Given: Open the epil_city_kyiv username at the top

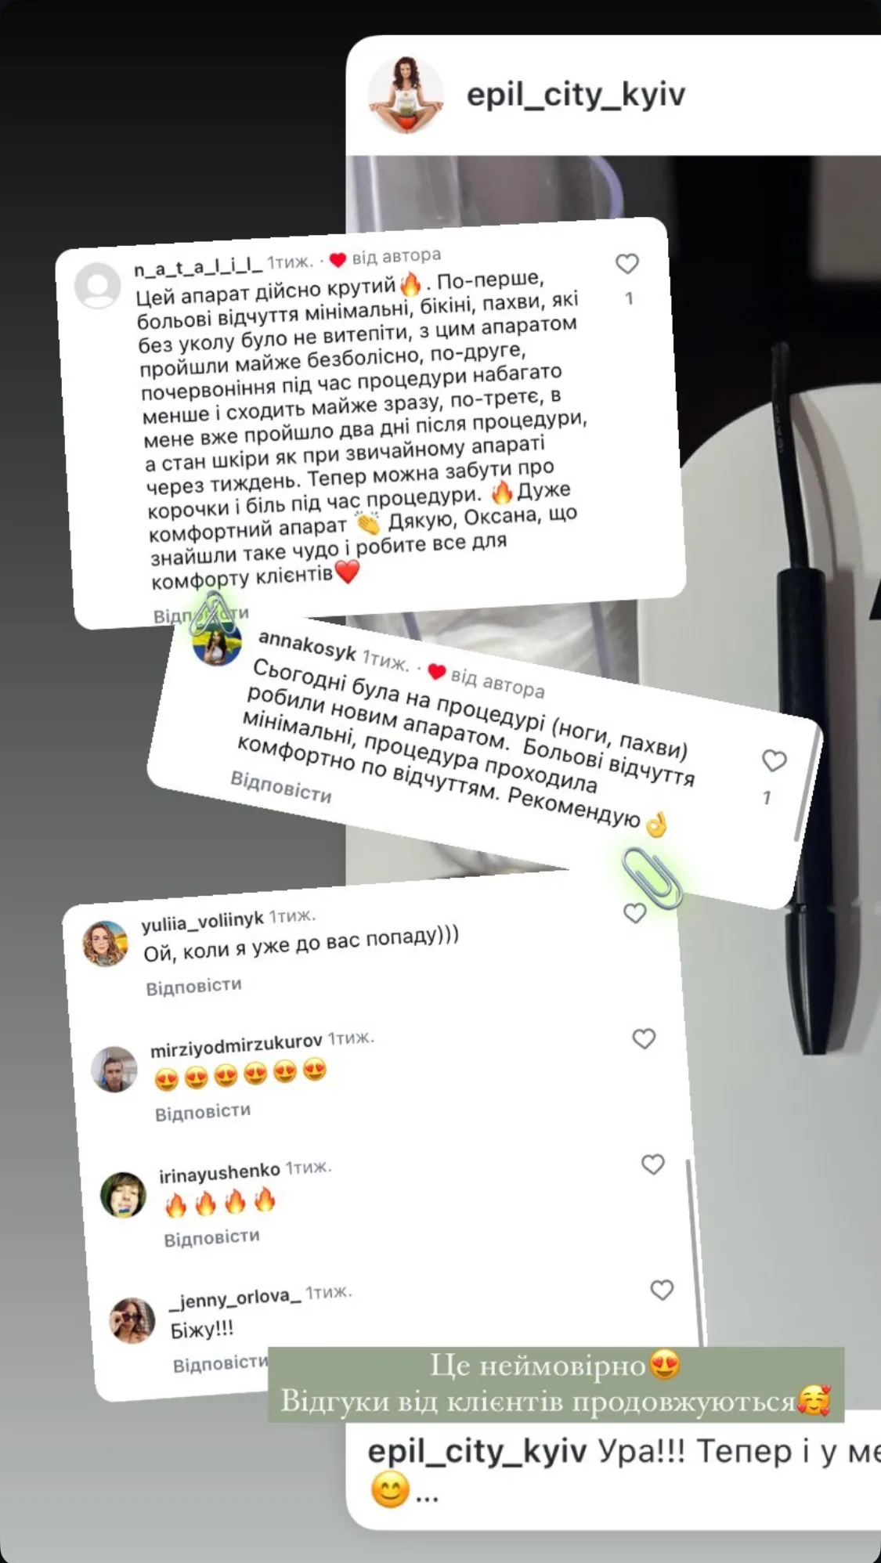Looking at the screenshot, I should tap(576, 95).
